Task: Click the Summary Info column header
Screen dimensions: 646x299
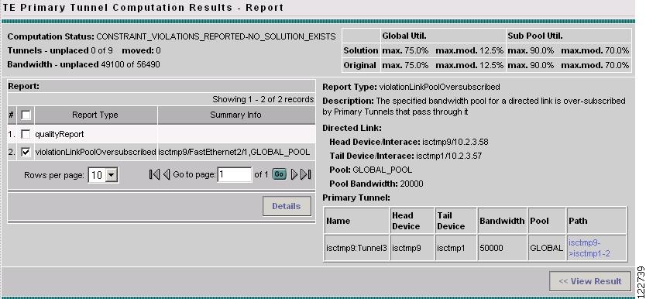Action: point(236,115)
